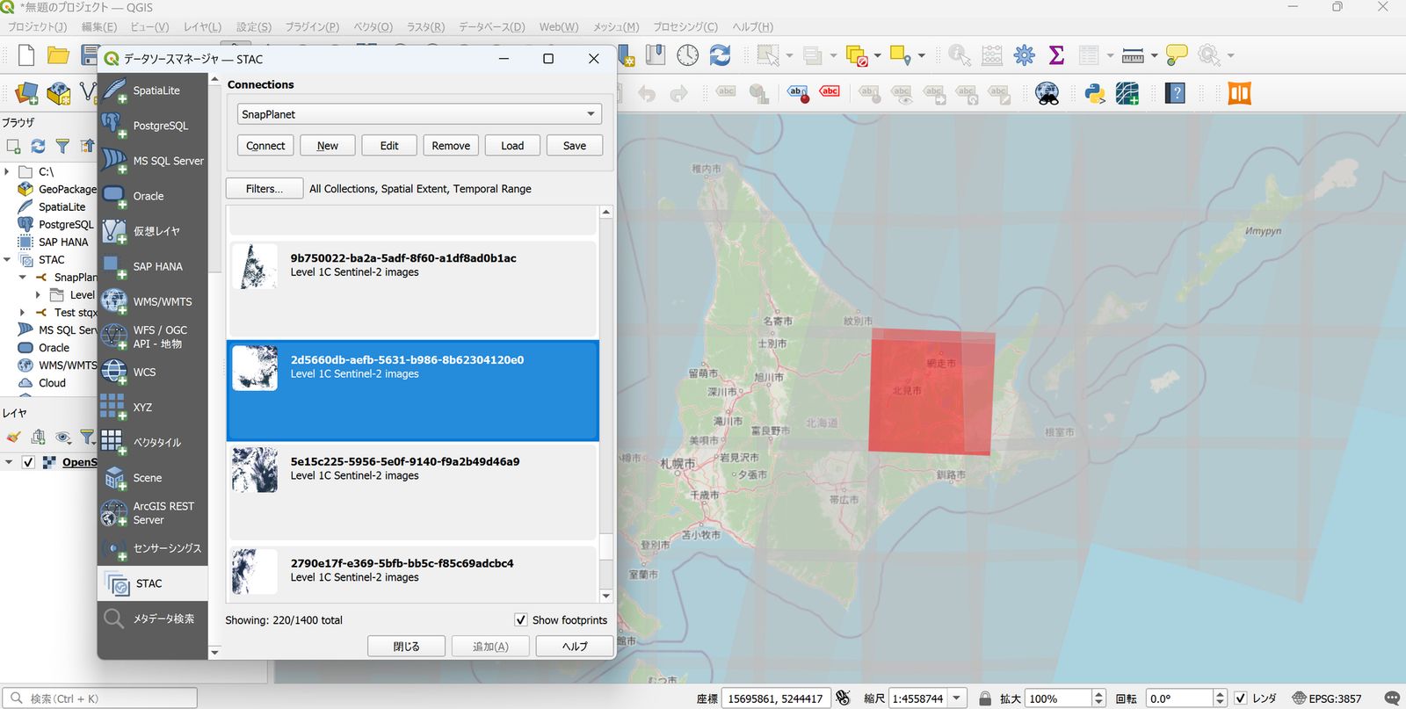Screen dimensions: 1406x709
Task: Expand the C:\ drive in browser tree
Action: click(8, 172)
